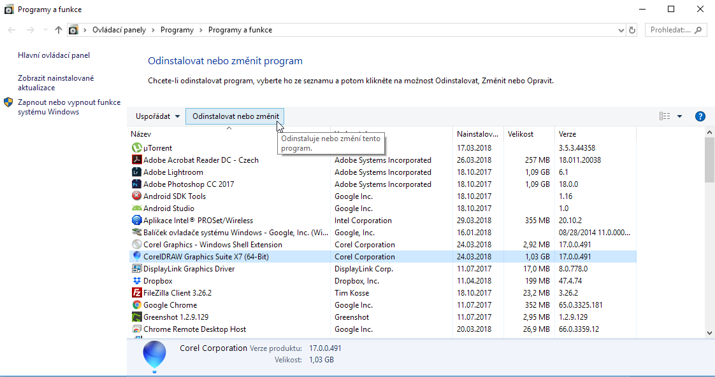Open the help question mark button
715x377 pixels.
pos(700,116)
